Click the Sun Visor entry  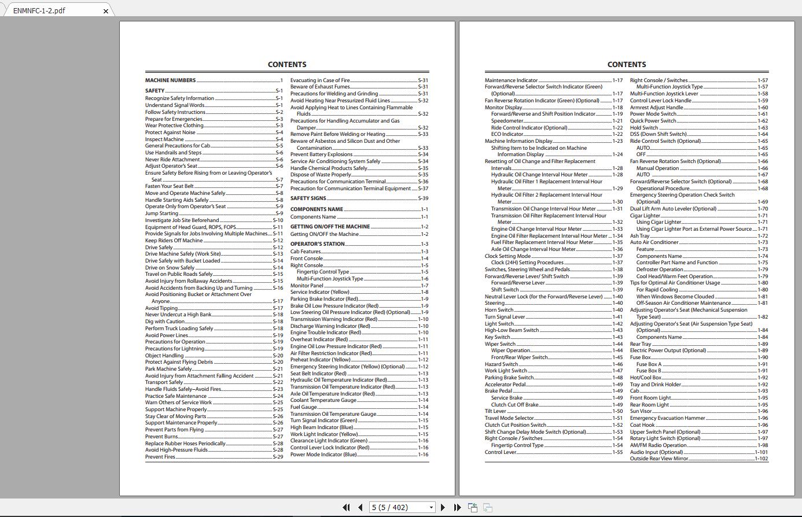tap(699, 411)
